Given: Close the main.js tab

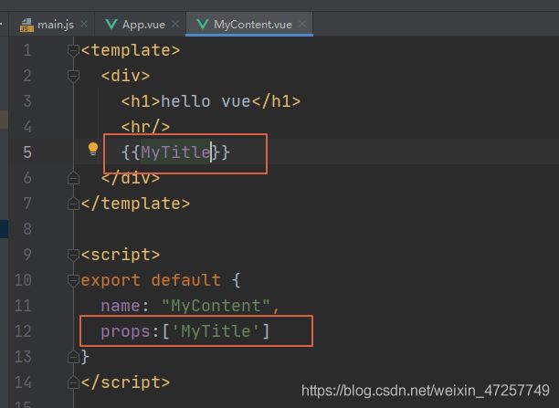Looking at the screenshot, I should 85,25.
